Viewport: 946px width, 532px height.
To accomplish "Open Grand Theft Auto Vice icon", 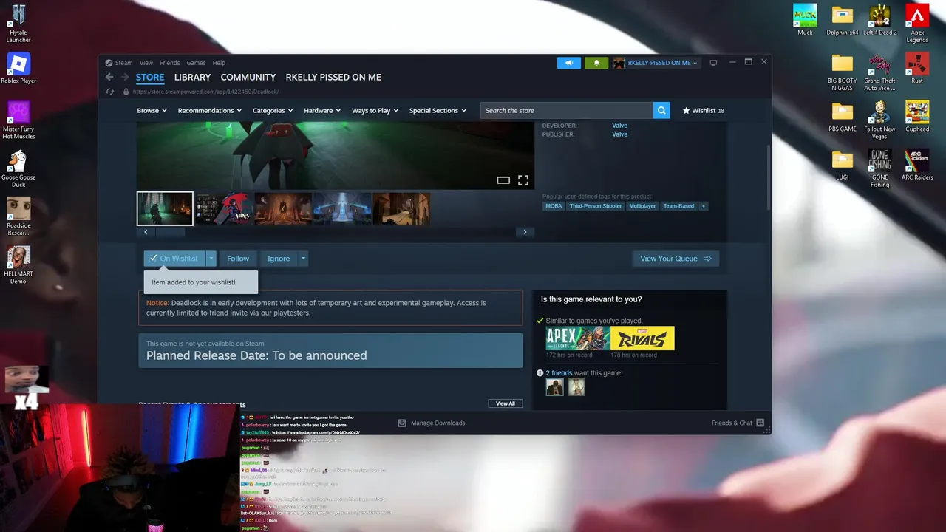I will point(879,72).
